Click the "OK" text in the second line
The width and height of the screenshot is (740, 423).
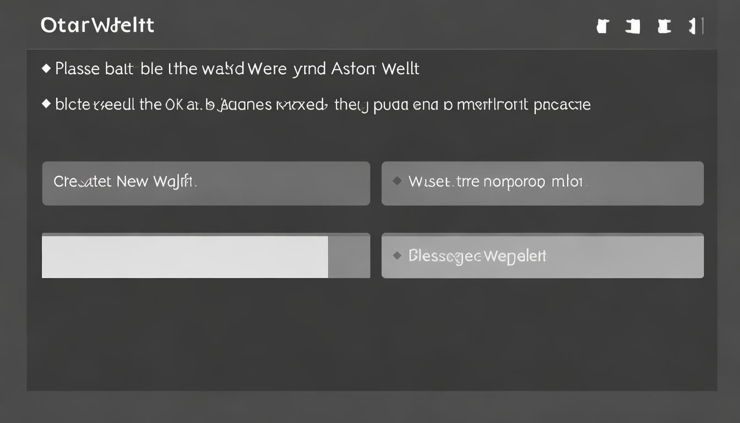click(x=174, y=104)
